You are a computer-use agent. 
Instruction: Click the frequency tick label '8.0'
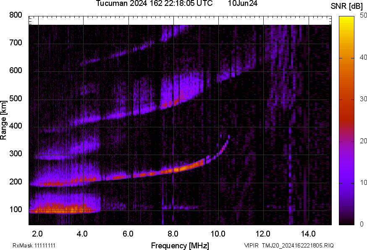tap(173, 234)
